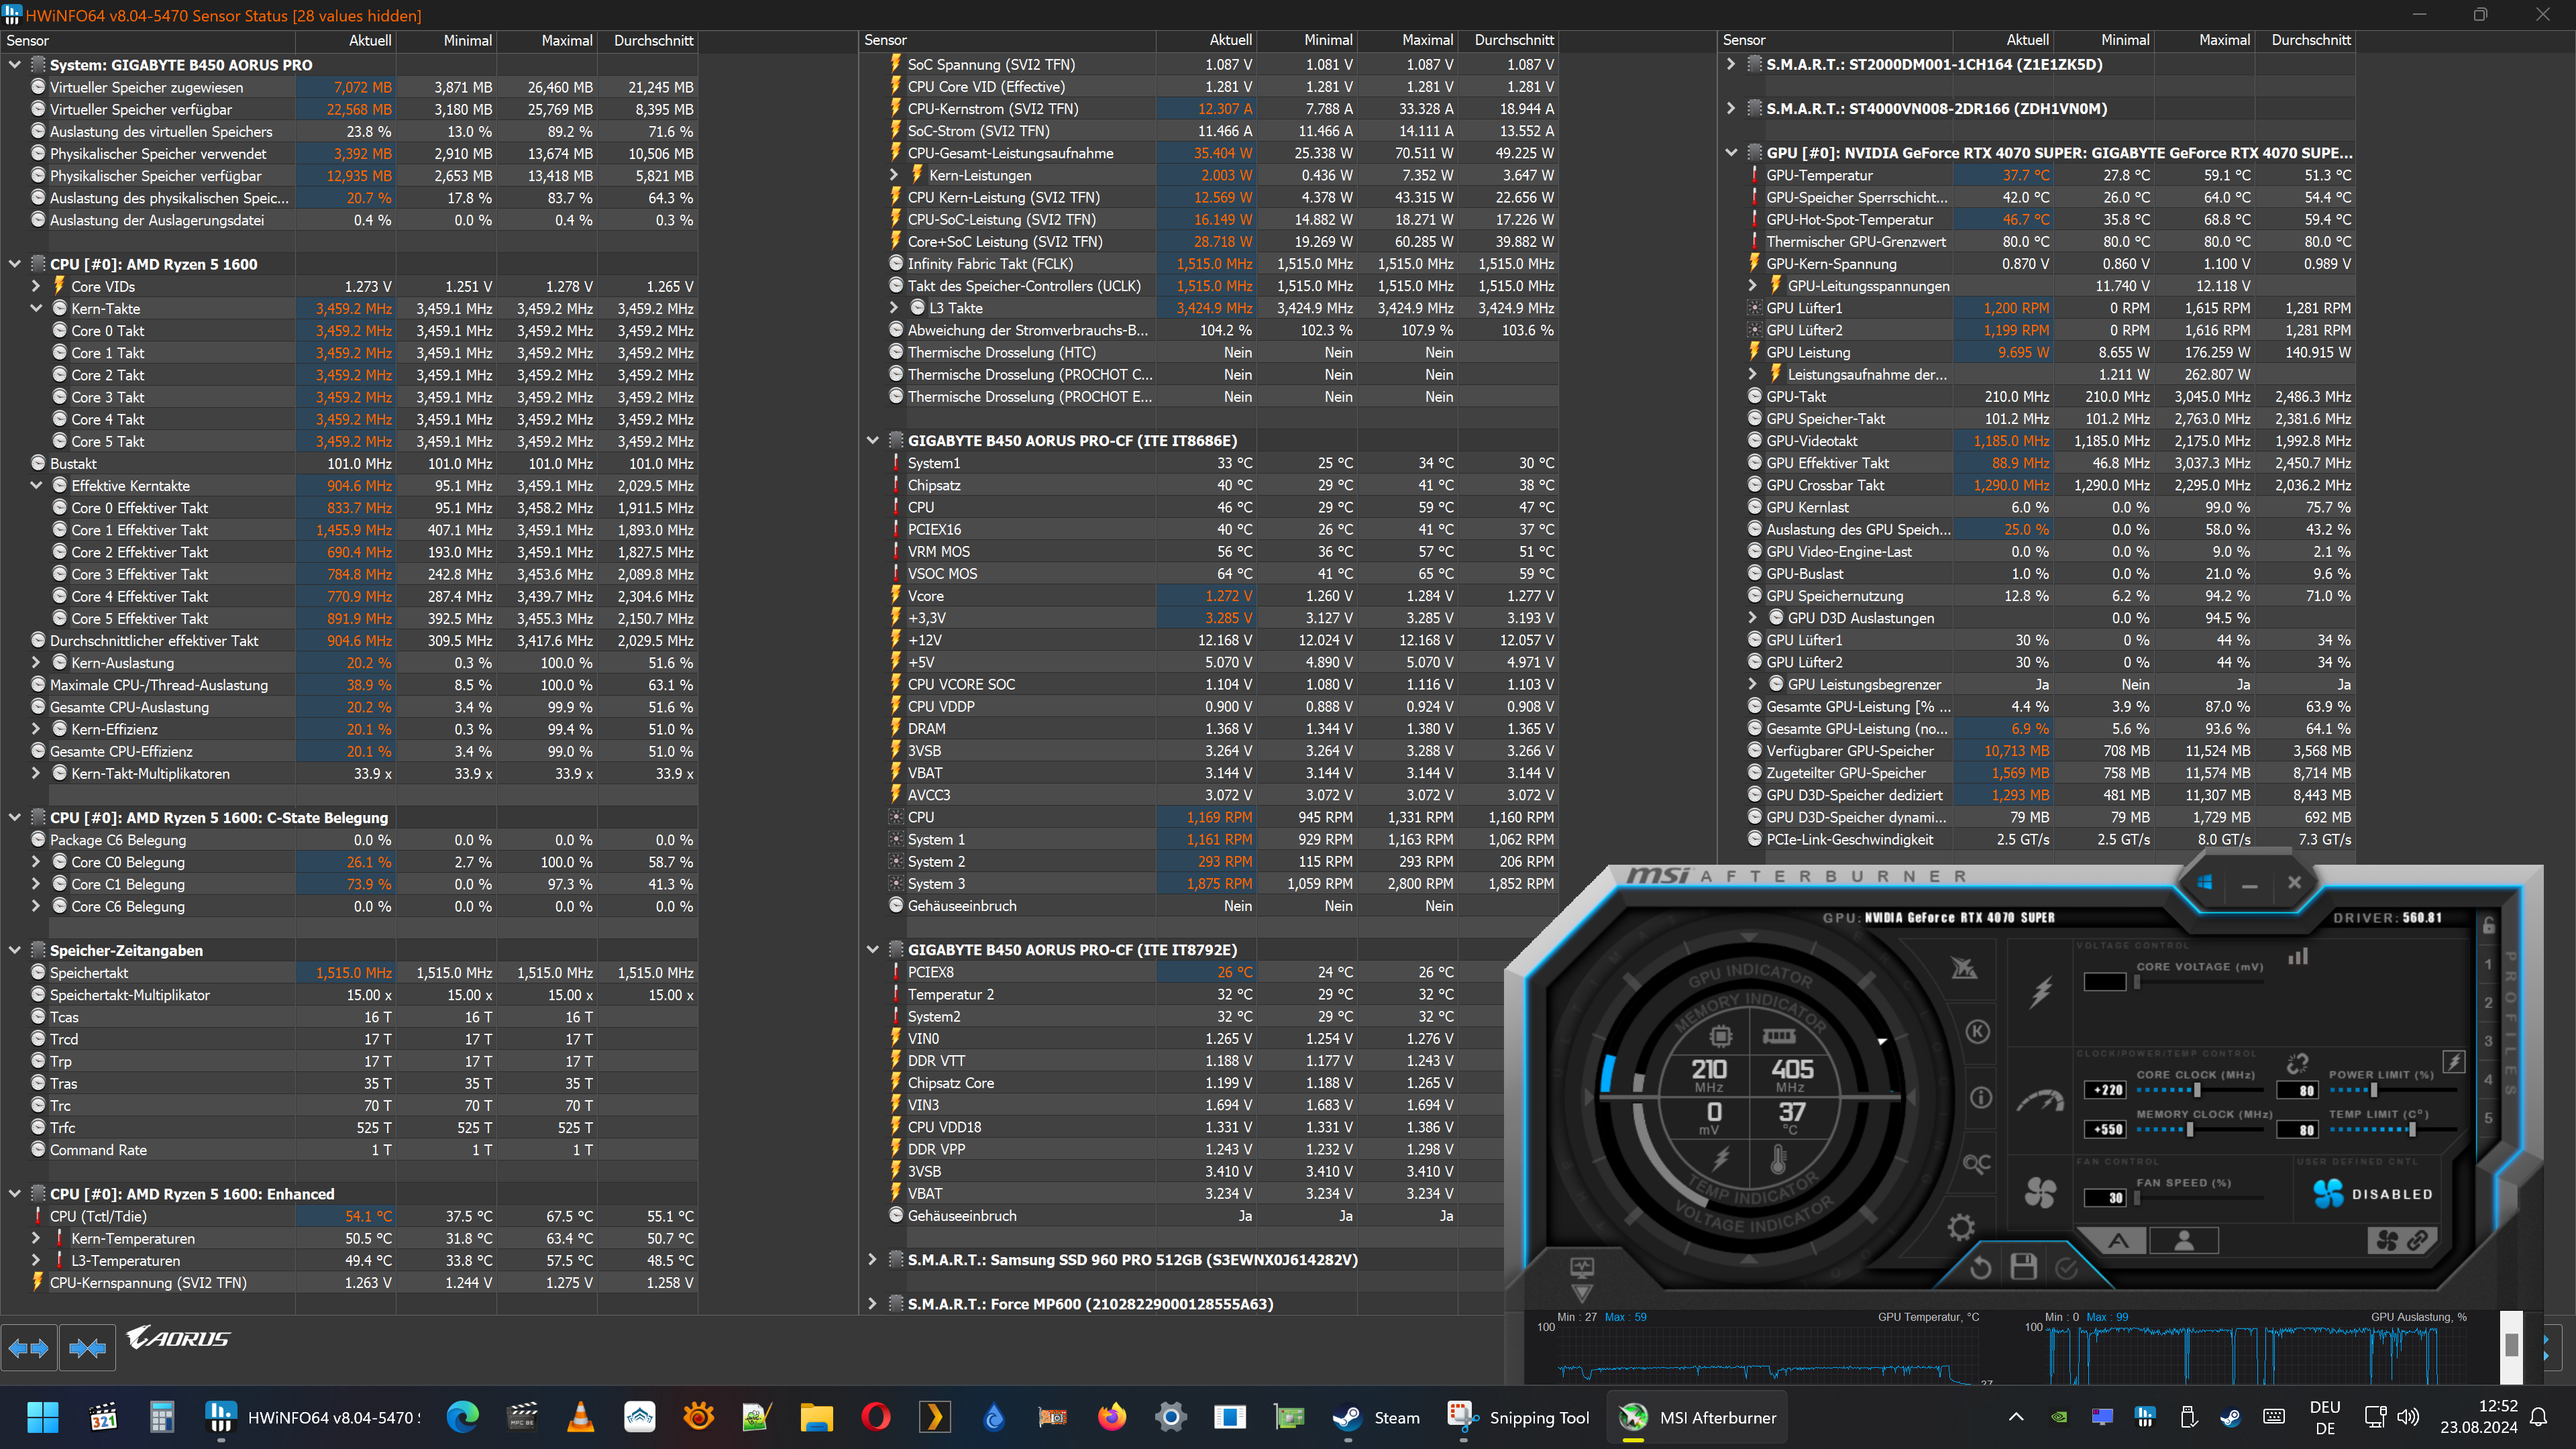Select Afterburner profile slot 3

(2489, 1041)
